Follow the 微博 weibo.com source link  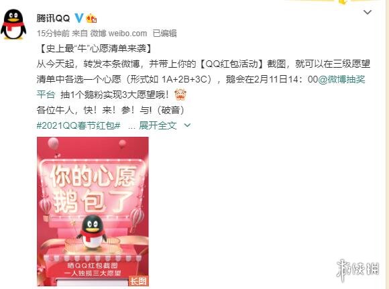point(118,34)
